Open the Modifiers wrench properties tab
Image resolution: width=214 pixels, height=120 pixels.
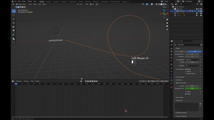click(x=172, y=71)
